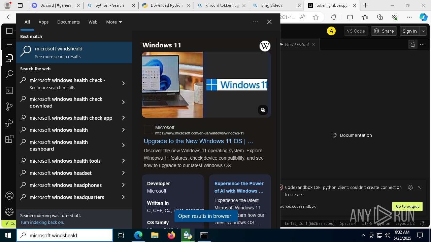
Task: Open the terminal app on the taskbar
Action: coord(204,235)
